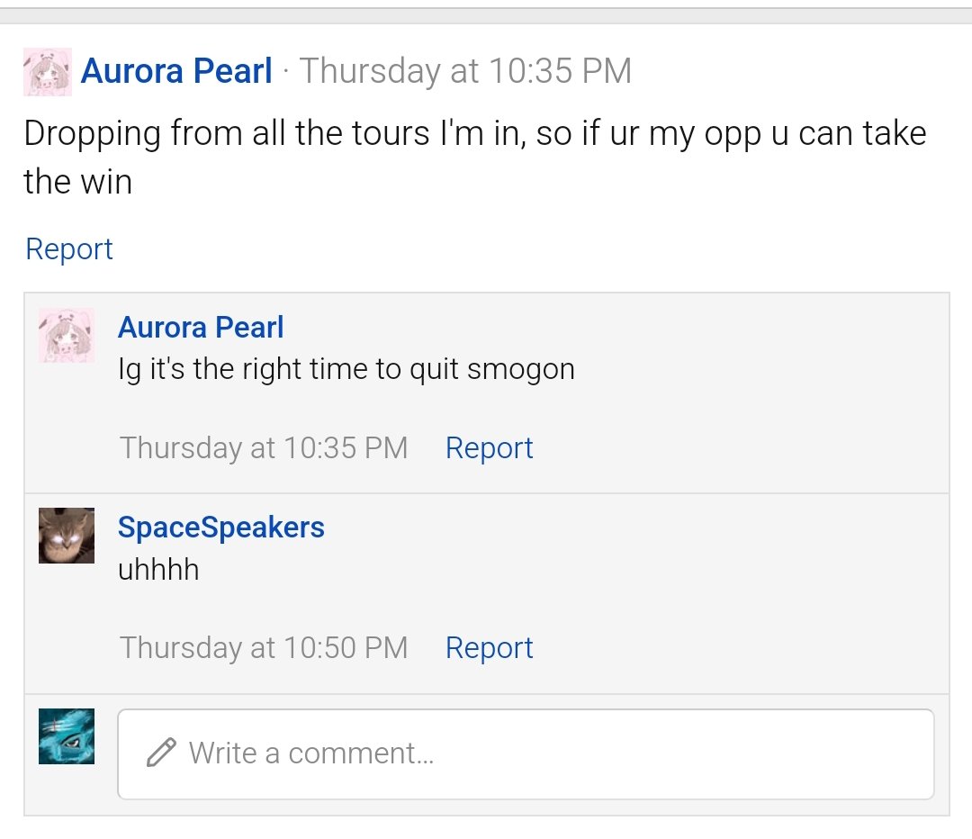Click the 'uhhhh' comment text

158,569
